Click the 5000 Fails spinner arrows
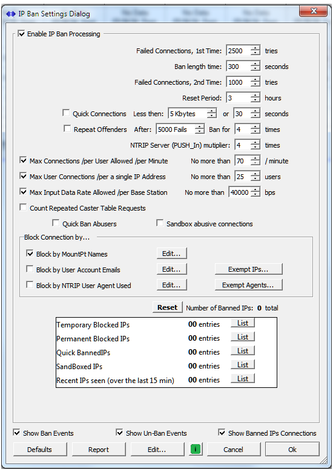This screenshot has width=333, height=472. click(x=200, y=129)
